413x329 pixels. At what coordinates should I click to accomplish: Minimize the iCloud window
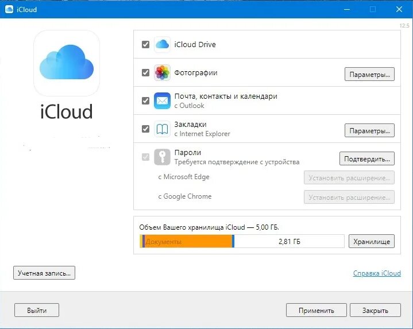coord(347,10)
